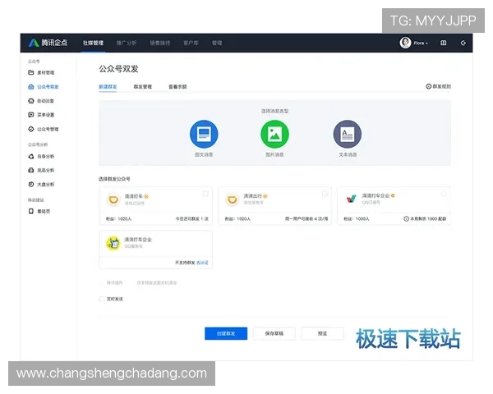The height and width of the screenshot is (394, 493).
Task: Click 滴滴出行 account logo
Action: click(x=233, y=199)
